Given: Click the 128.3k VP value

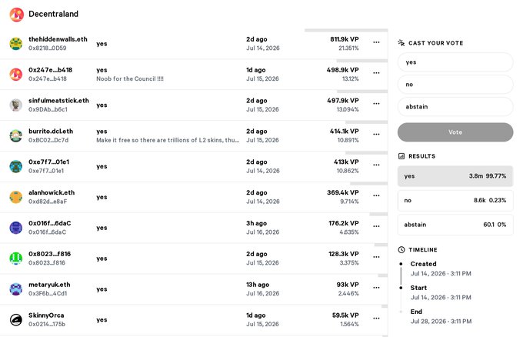Looking at the screenshot, I should (344, 254).
